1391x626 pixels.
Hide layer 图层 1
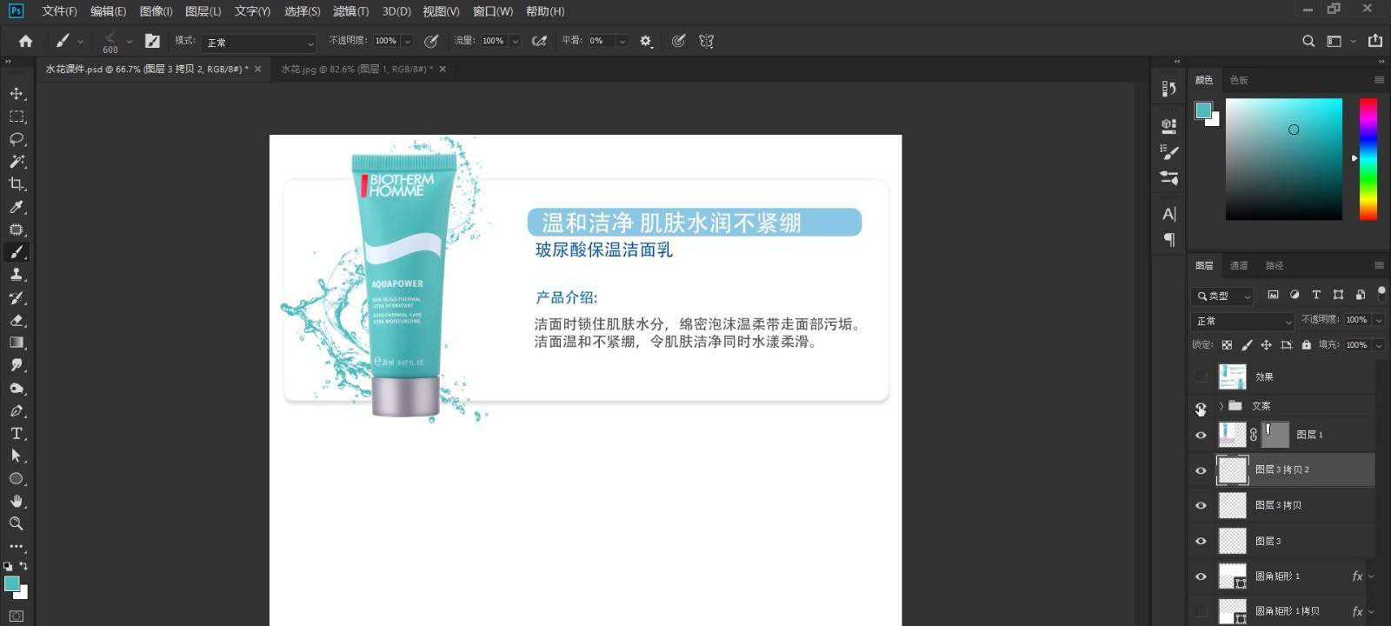click(1201, 435)
